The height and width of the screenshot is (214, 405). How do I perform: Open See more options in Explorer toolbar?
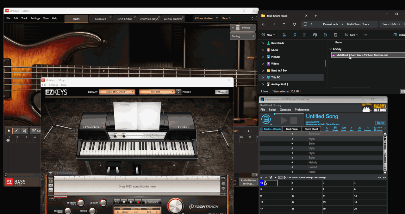click(365, 35)
